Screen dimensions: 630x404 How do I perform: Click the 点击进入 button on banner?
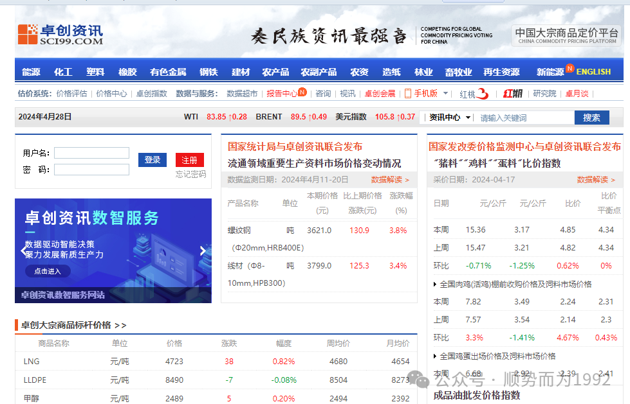(x=48, y=271)
